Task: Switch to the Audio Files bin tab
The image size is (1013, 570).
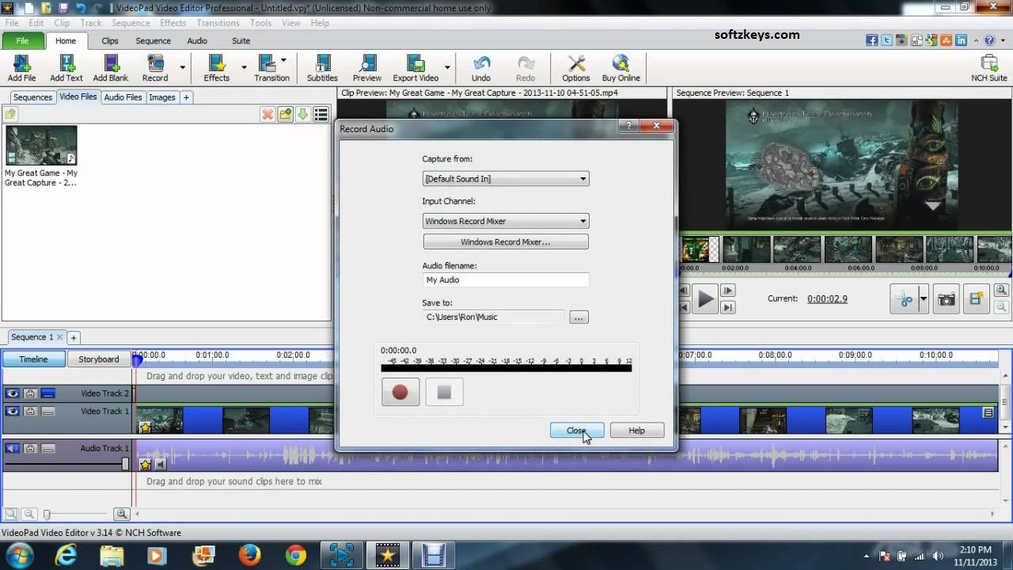Action: tap(123, 97)
